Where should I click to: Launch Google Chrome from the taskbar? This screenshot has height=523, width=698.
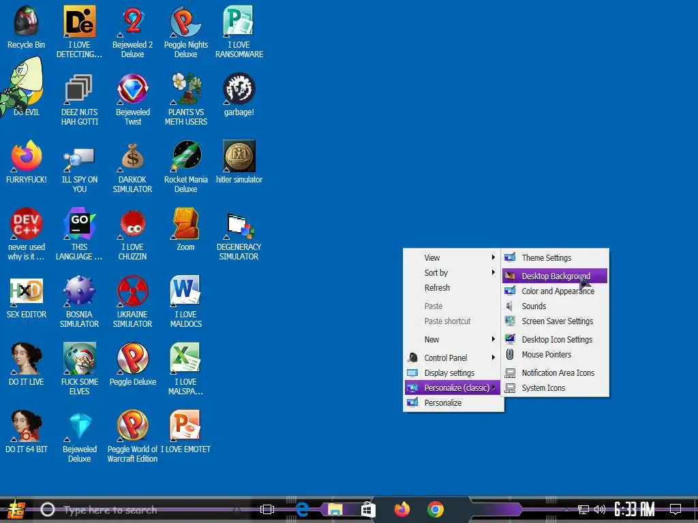436,509
